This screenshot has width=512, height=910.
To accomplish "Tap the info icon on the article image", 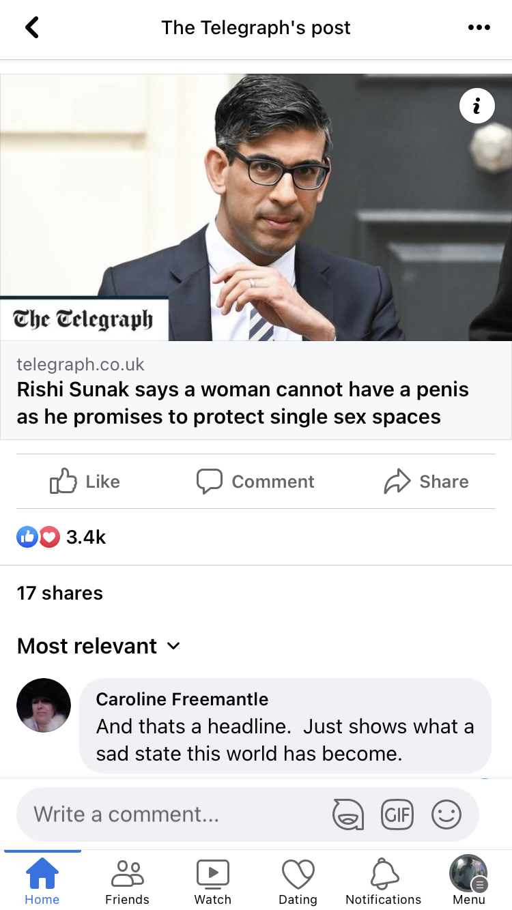I will 477,106.
